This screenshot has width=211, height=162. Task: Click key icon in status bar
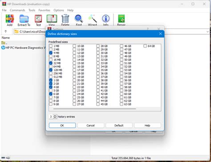8,158
